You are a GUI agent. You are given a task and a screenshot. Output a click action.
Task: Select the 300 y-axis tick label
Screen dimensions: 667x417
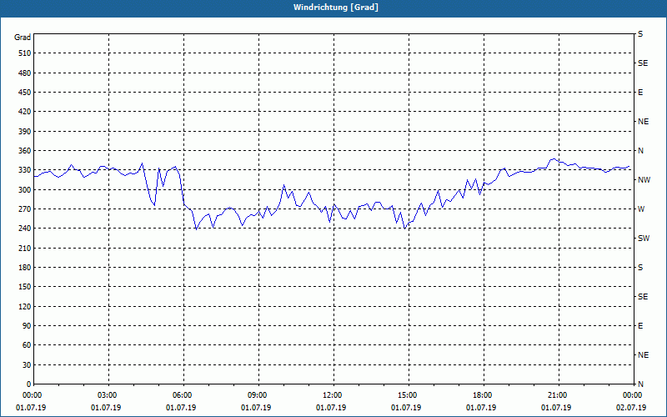pos(25,190)
